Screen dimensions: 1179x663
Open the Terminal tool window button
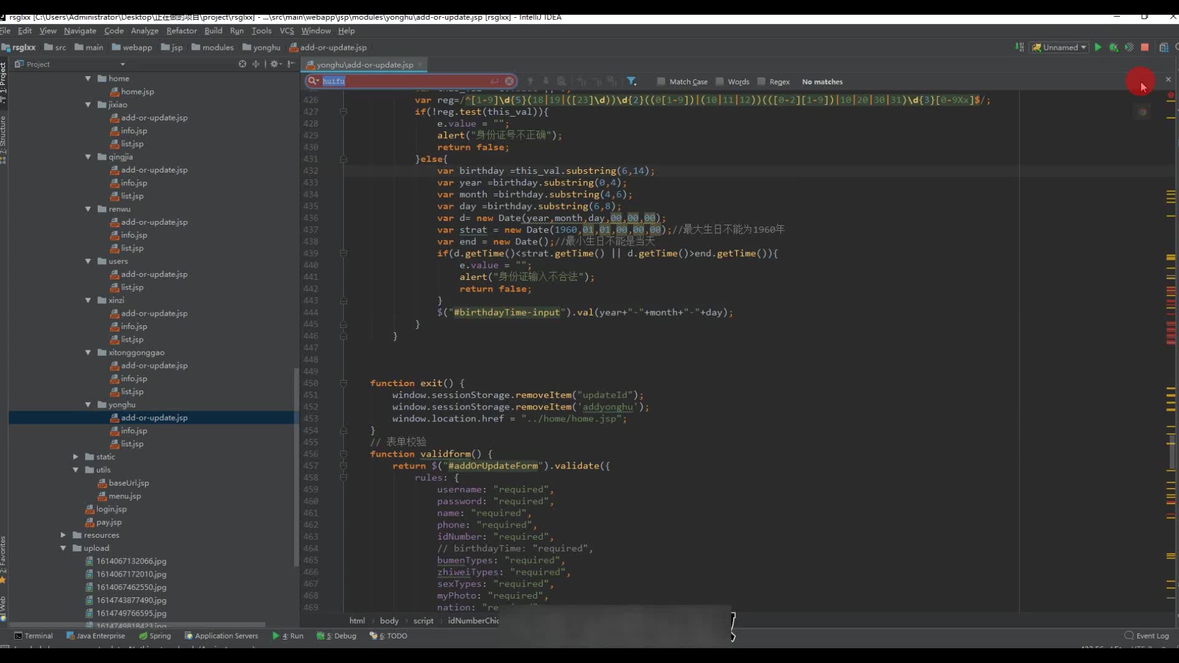coord(34,635)
